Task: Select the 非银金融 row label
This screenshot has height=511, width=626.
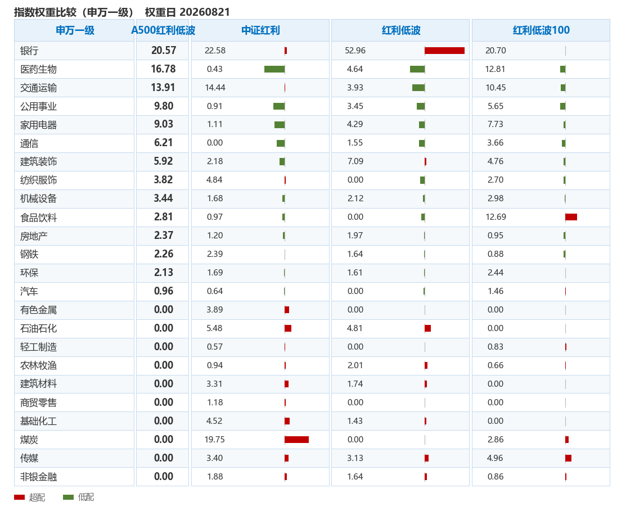Action: (x=38, y=477)
